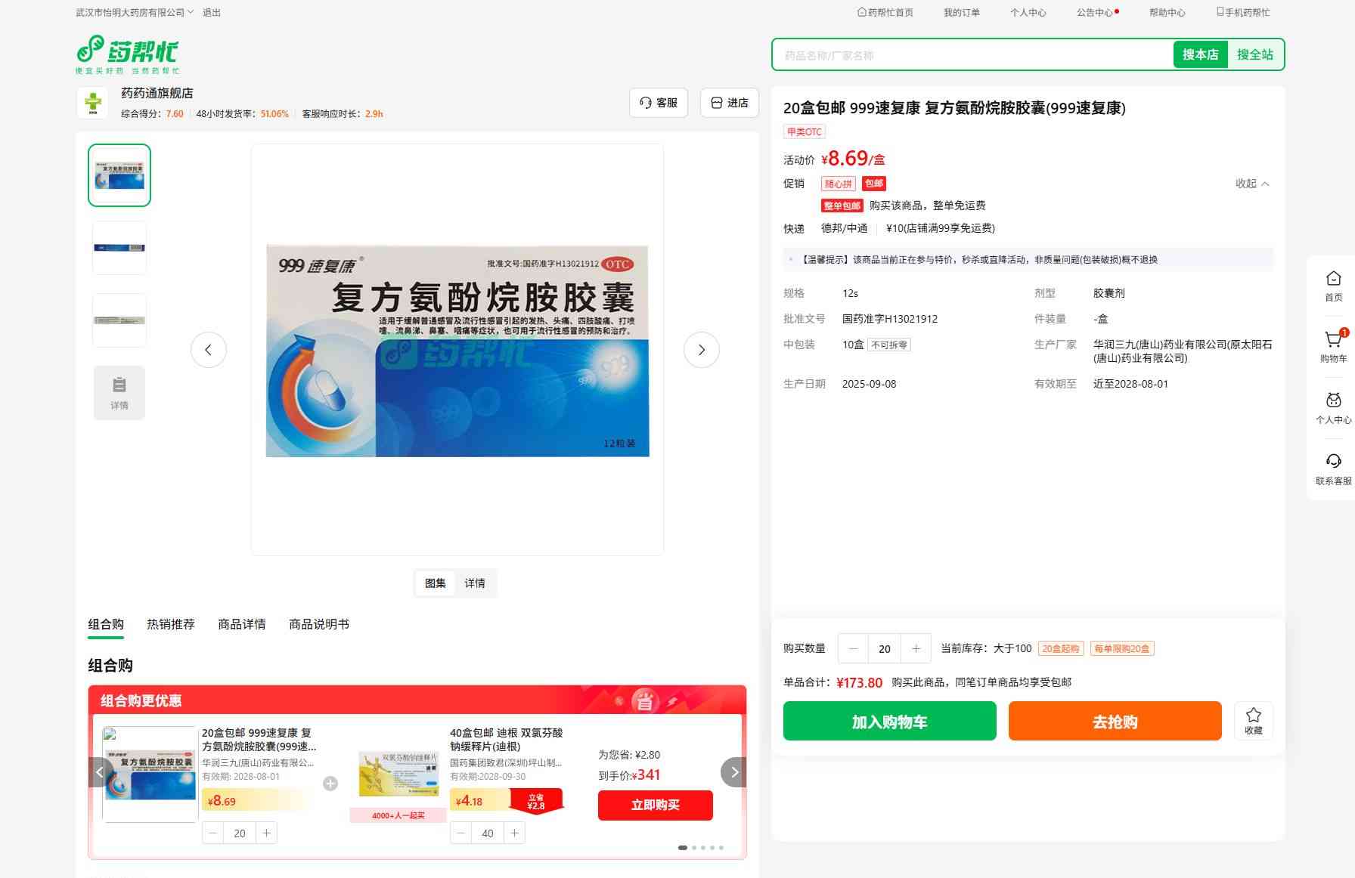
Task: Click the shopping cart icon in right sidebar
Action: (1333, 341)
